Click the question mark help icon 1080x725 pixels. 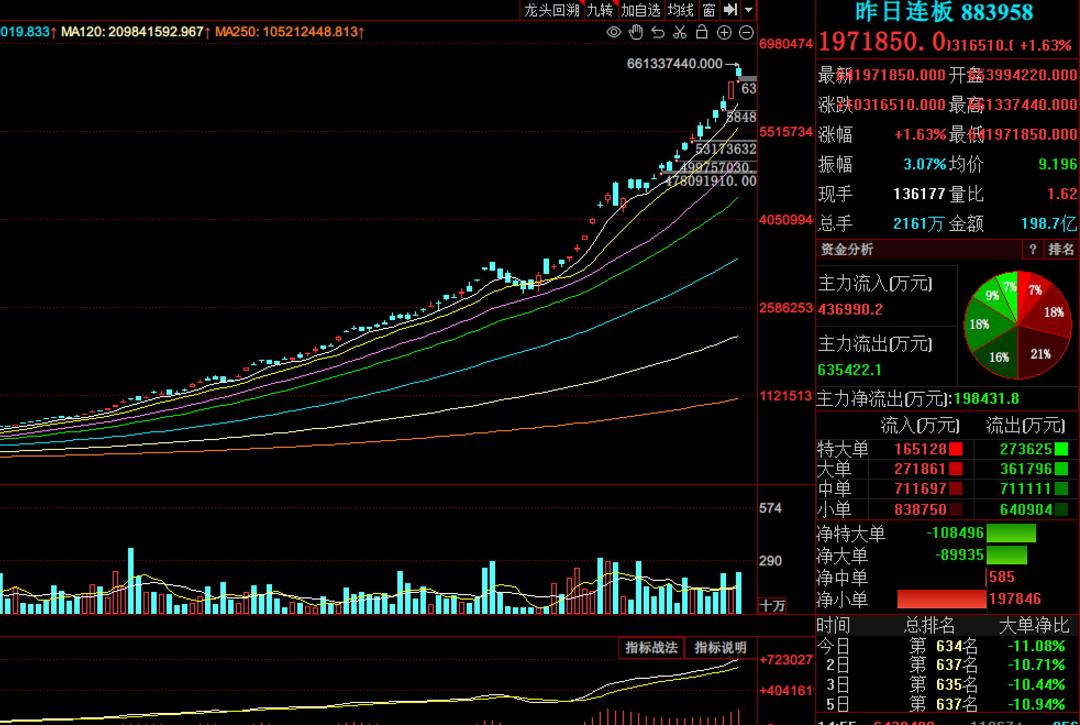pos(1033,249)
